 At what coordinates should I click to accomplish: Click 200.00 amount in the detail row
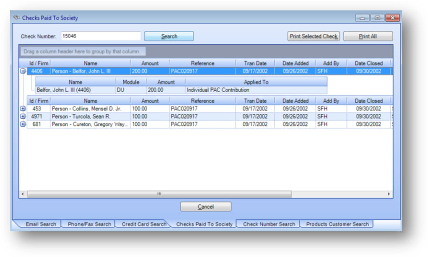pyautogui.click(x=166, y=90)
